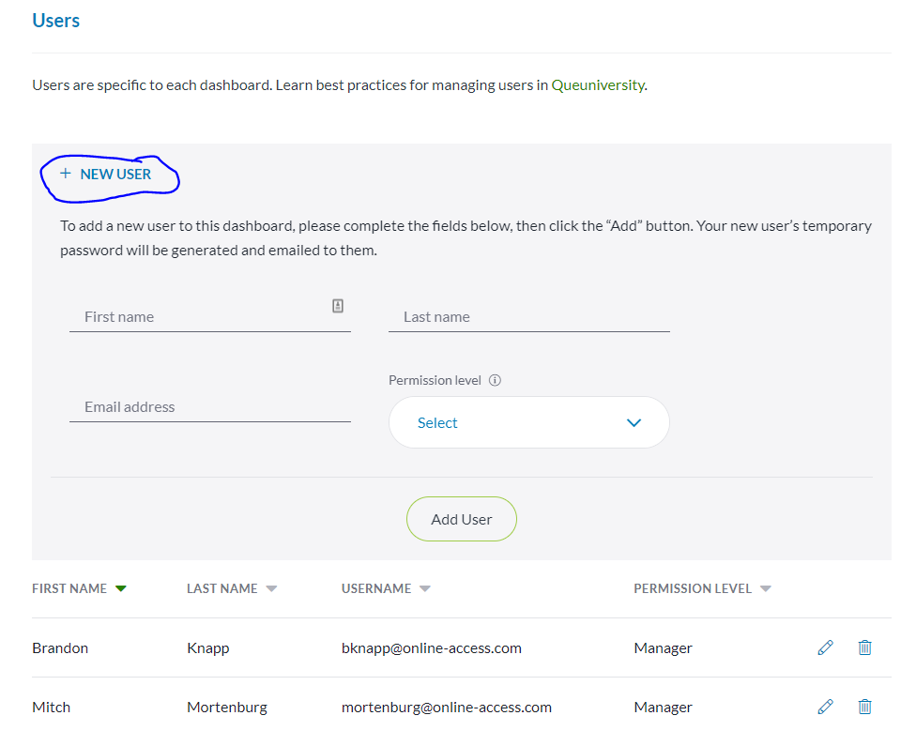Sort by the Username column header
901x731 pixels.
click(376, 588)
